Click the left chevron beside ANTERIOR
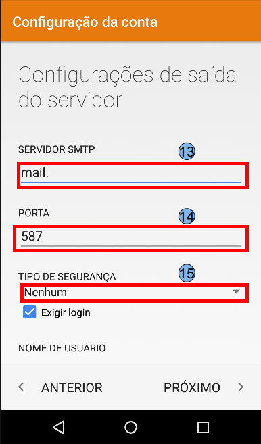 (21, 387)
